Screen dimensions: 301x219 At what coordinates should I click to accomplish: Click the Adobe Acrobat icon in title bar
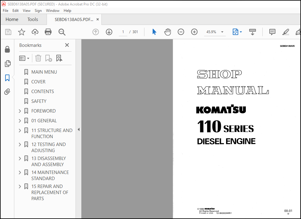4,4
